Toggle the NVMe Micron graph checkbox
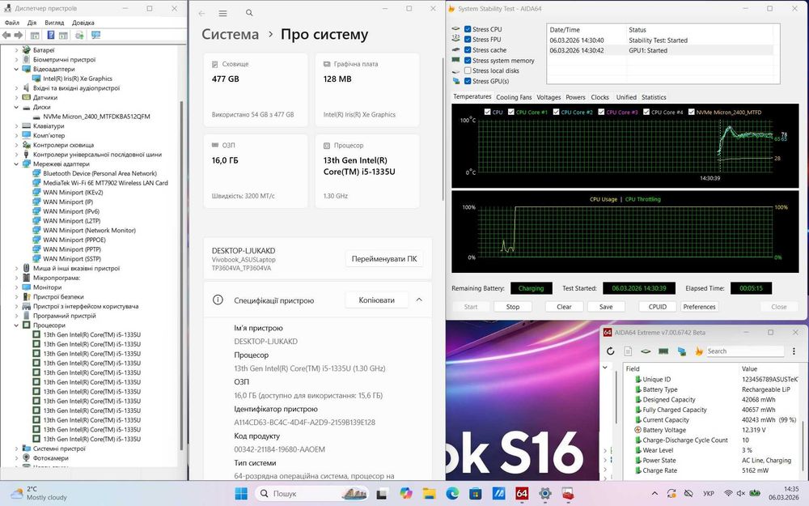 click(x=692, y=112)
